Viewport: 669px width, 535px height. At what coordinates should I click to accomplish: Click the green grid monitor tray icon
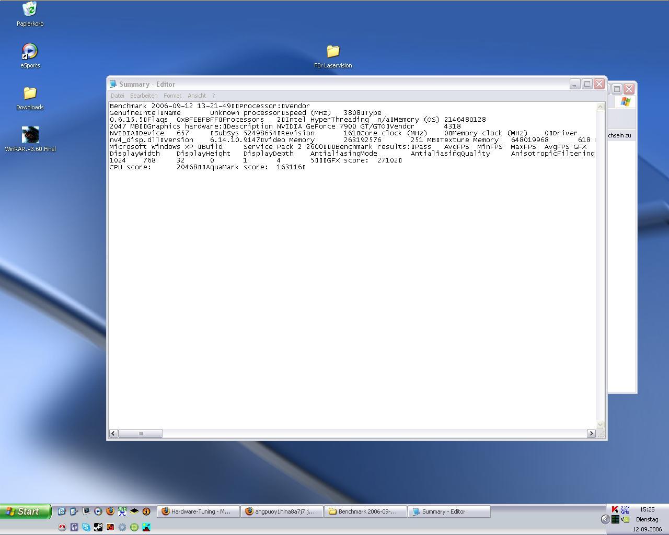615,519
